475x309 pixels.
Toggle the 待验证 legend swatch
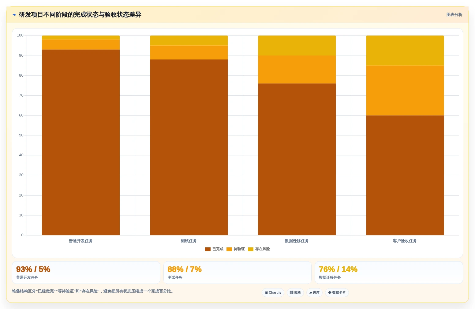(229, 249)
